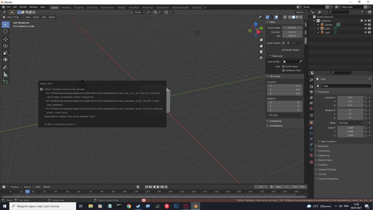Hide Light with its eye icon
Viewport: 373px width, 210px height.
click(x=366, y=32)
